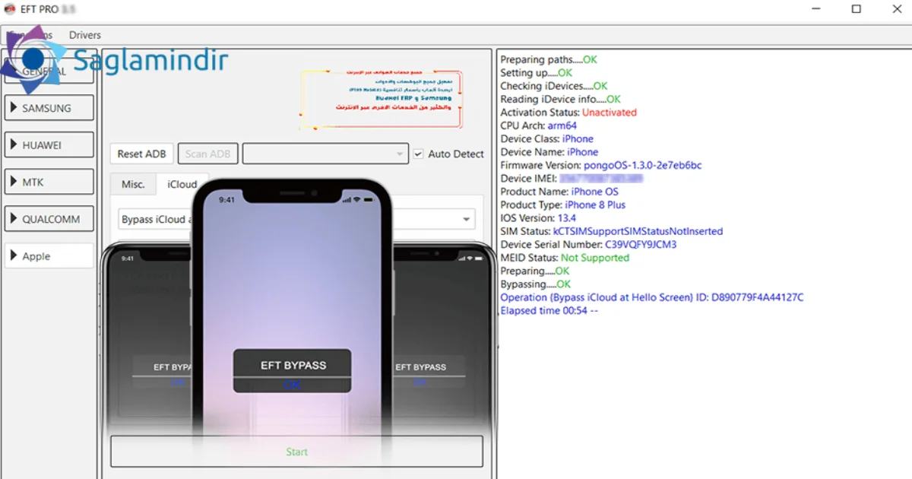Open the Bypass iCloud operation dropdown
This screenshot has height=479, width=912.
tap(297, 219)
